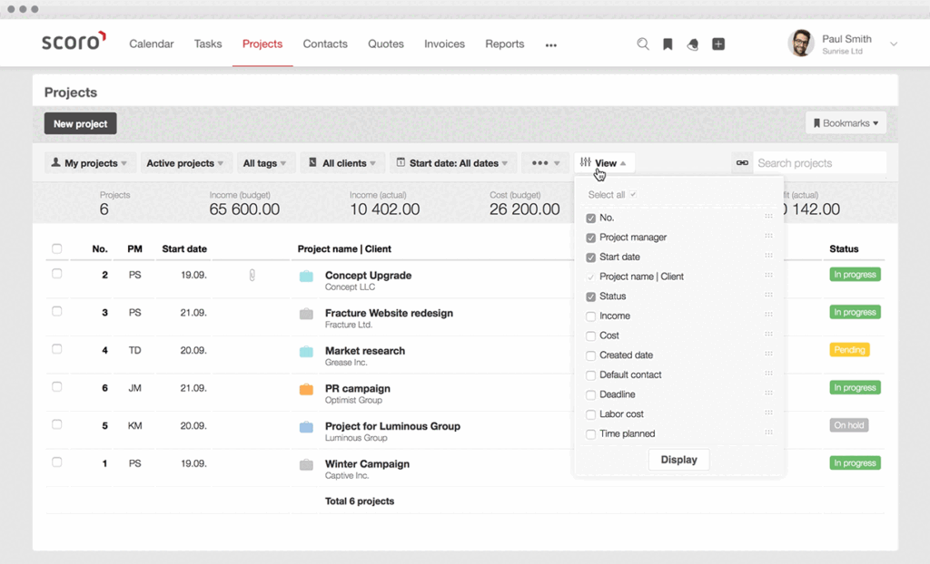Screen dimensions: 930x564
Task: Select all rows with header checkbox
Action: [57, 248]
